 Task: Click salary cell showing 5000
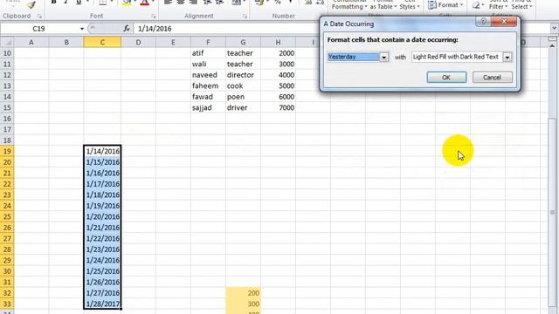(278, 85)
